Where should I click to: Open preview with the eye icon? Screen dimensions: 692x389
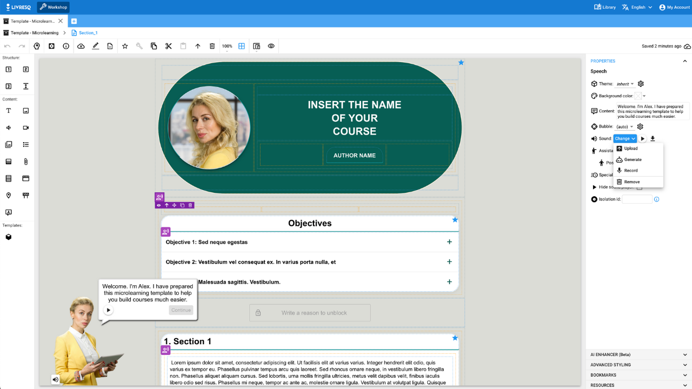pyautogui.click(x=271, y=46)
